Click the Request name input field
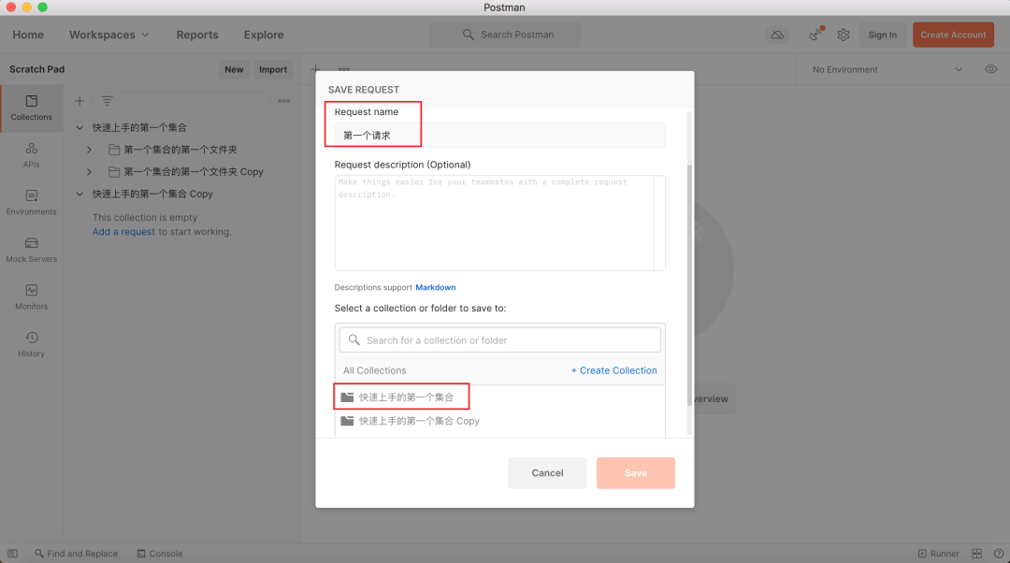 (499, 136)
